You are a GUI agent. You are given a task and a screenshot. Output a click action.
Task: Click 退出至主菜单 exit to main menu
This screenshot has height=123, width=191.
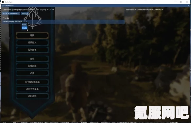point(32,89)
